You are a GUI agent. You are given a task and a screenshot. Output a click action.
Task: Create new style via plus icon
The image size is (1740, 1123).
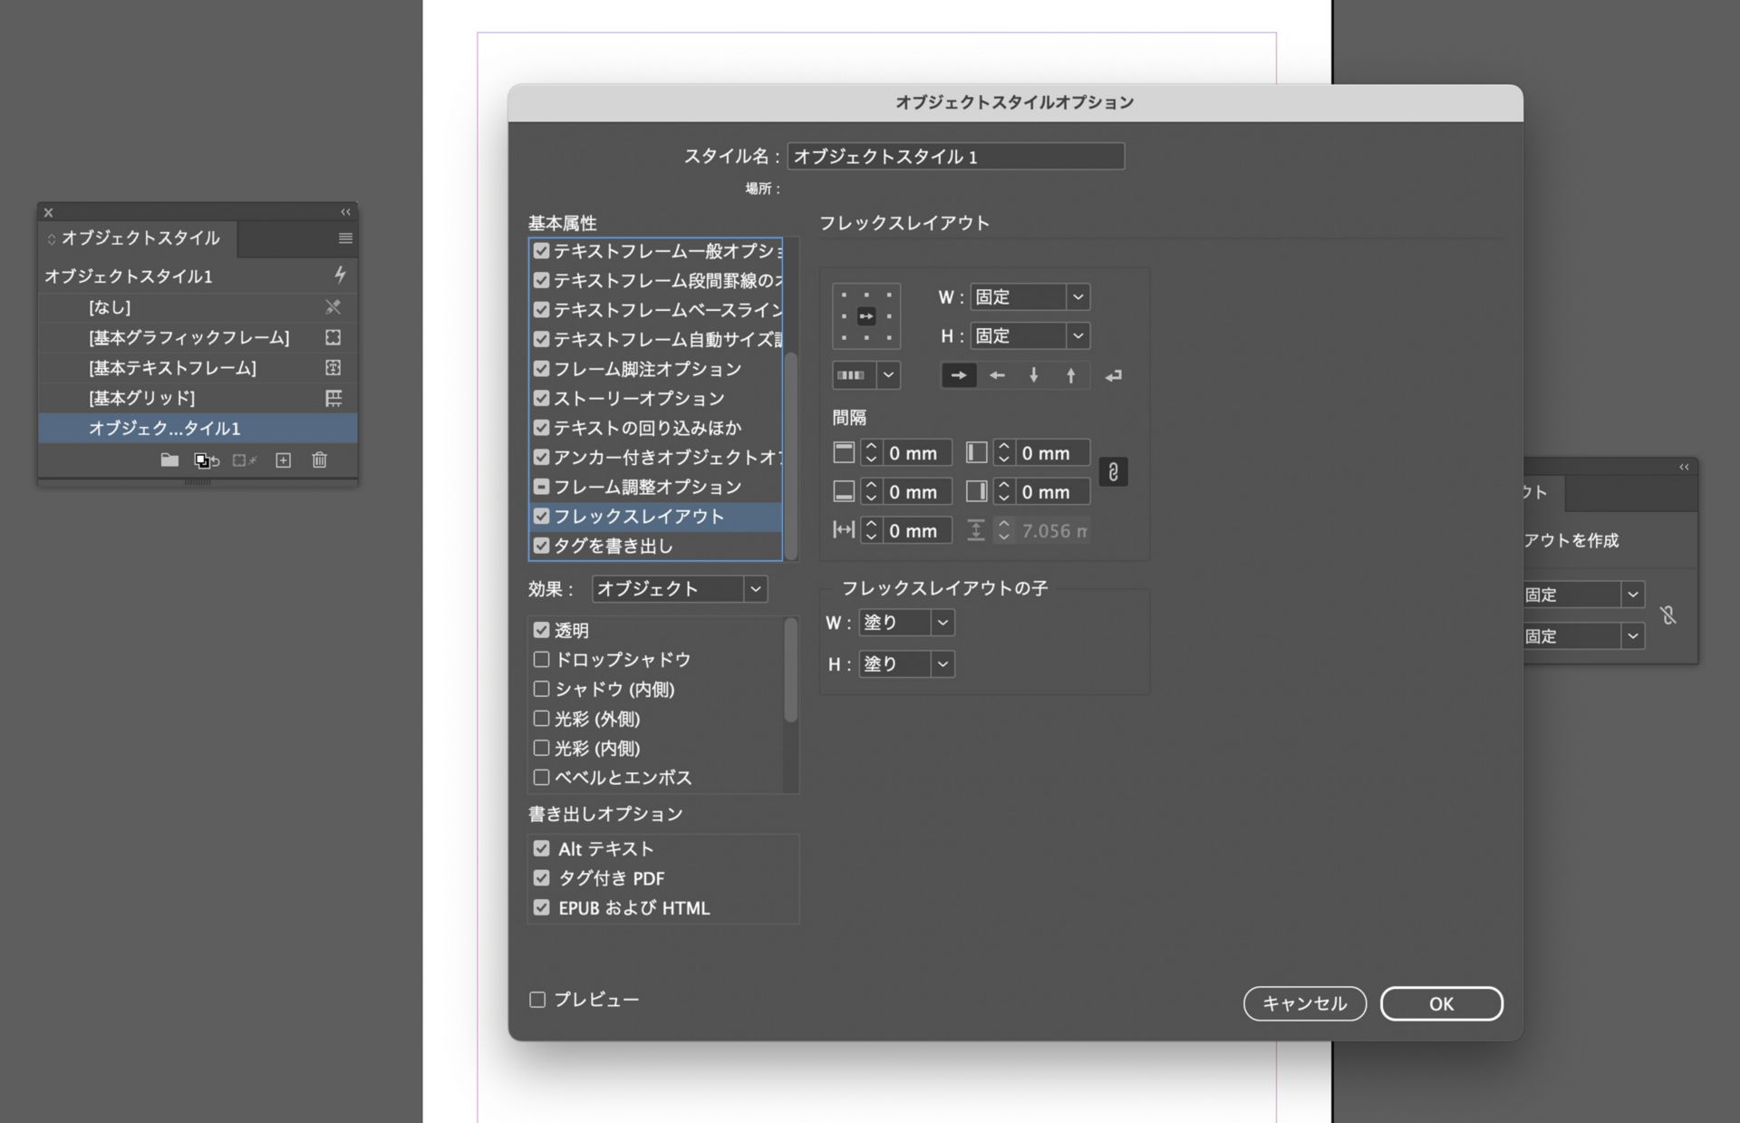(284, 460)
